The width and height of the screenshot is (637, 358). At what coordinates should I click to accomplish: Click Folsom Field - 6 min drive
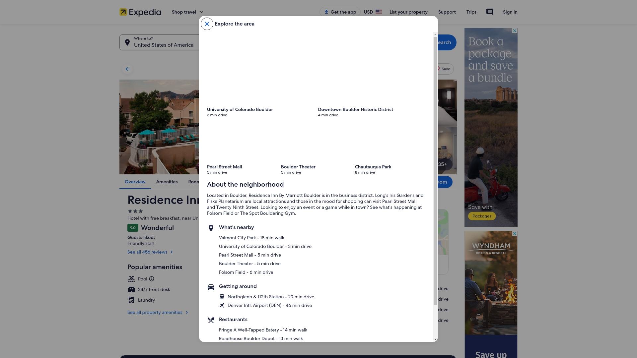coord(246,272)
